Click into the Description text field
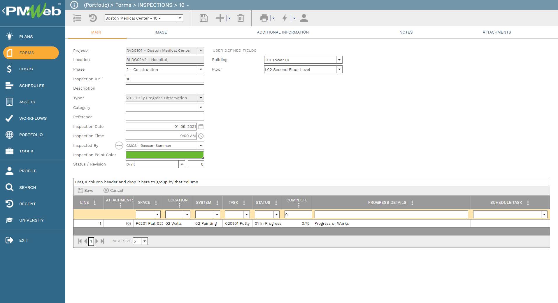Image resolution: width=558 pixels, height=303 pixels. point(164,88)
